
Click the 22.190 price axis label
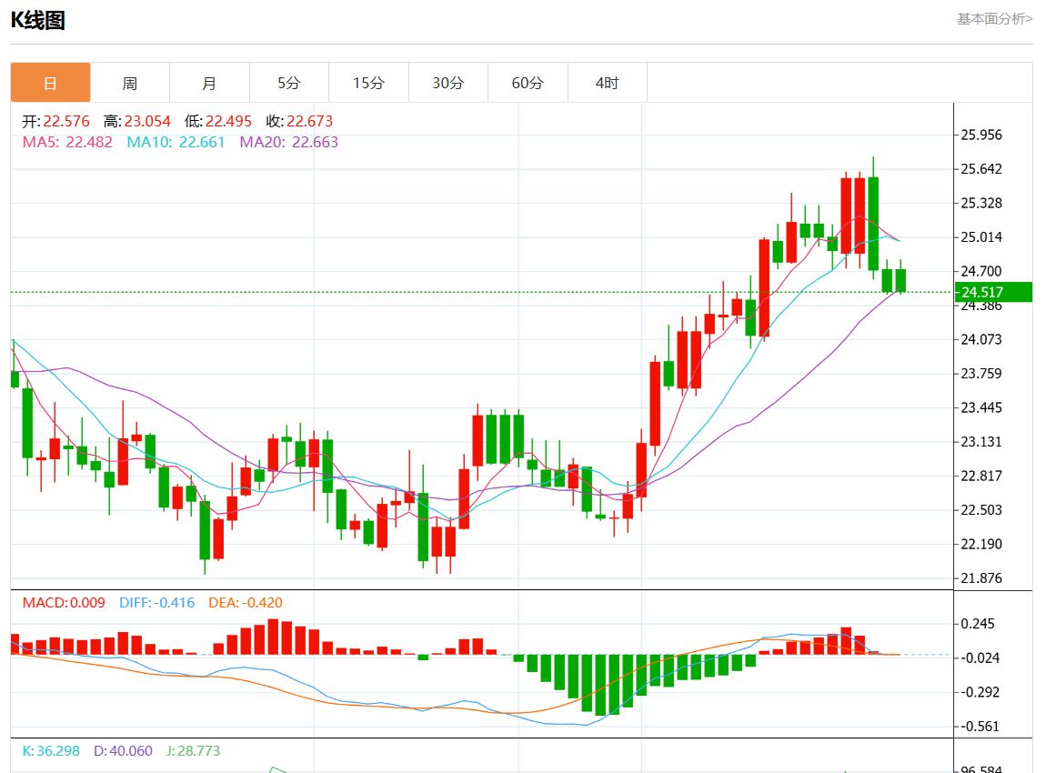981,544
